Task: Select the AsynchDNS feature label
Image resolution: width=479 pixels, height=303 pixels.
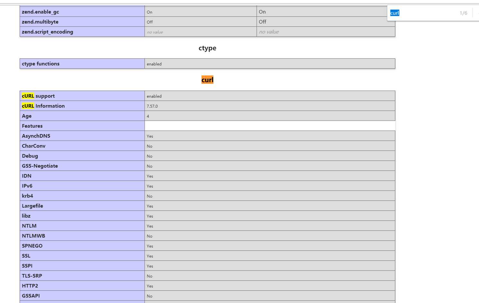Action: [36, 136]
